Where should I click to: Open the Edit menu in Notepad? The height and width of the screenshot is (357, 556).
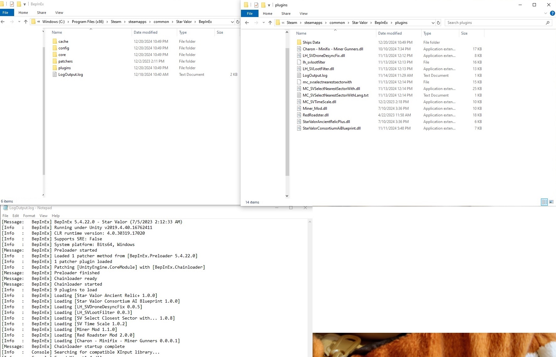pos(16,216)
